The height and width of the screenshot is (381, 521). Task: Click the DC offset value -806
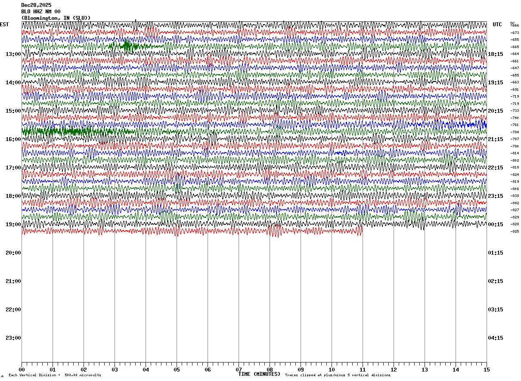[515, 189]
